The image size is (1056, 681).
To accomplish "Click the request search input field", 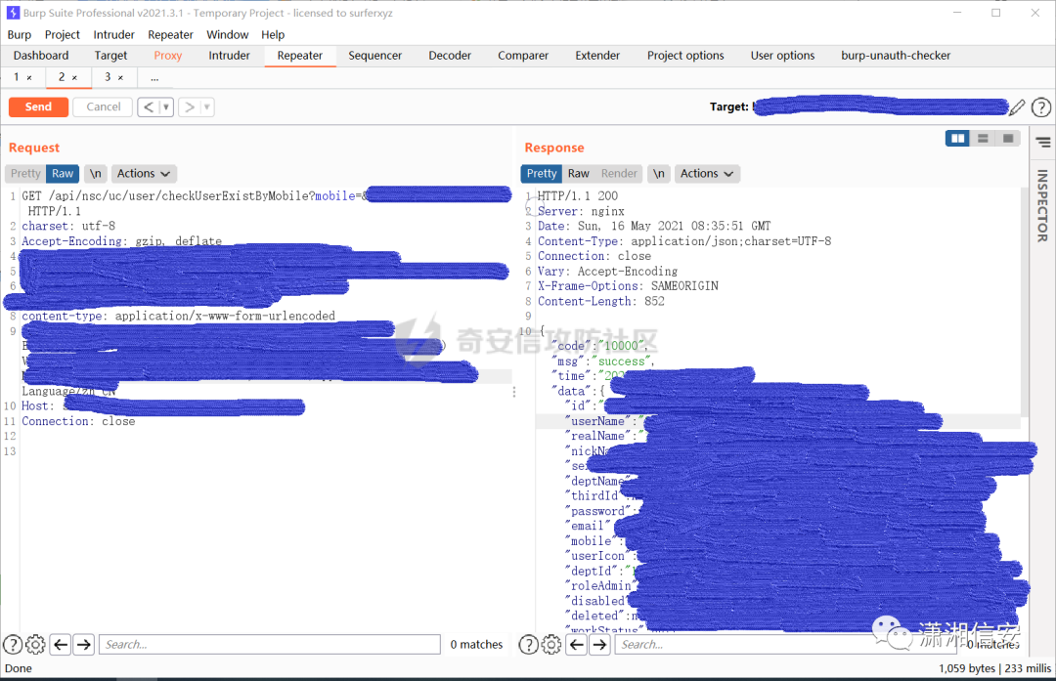I will tap(270, 645).
